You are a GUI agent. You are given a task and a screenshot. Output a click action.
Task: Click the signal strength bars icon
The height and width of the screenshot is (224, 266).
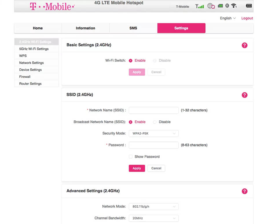199,6
